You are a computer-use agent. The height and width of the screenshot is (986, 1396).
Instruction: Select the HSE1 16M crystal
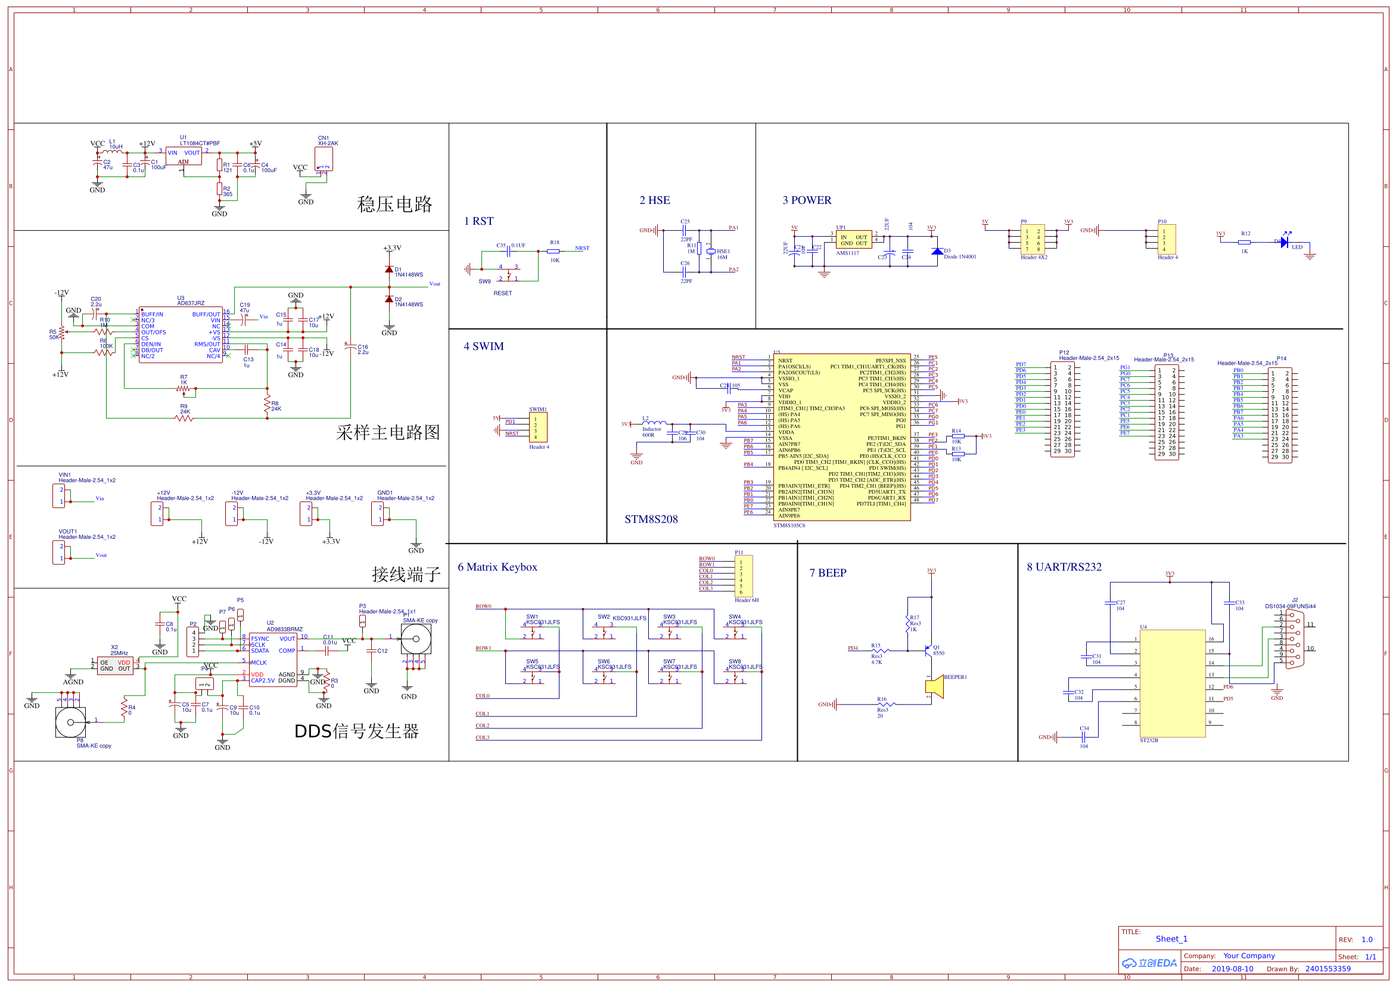pos(710,251)
